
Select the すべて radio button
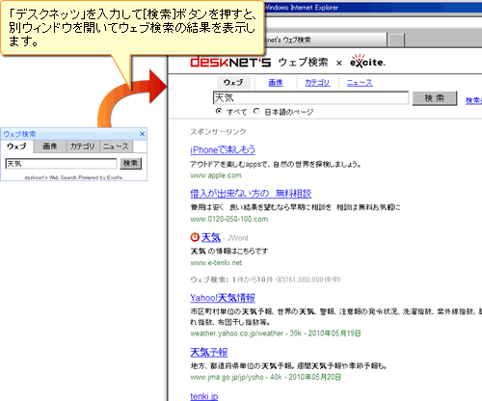pyautogui.click(x=219, y=111)
